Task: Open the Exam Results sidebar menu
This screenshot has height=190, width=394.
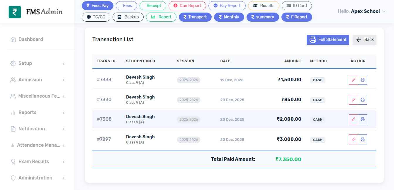Action: tap(37, 162)
